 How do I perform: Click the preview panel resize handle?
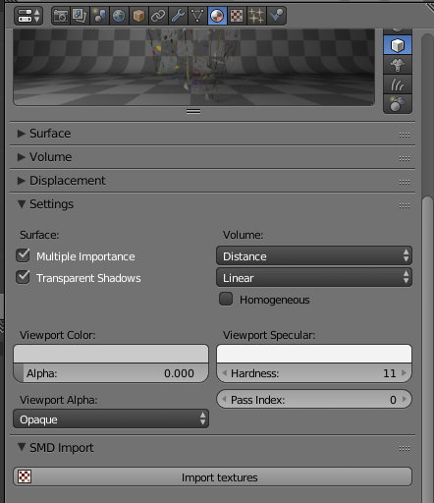click(x=193, y=112)
